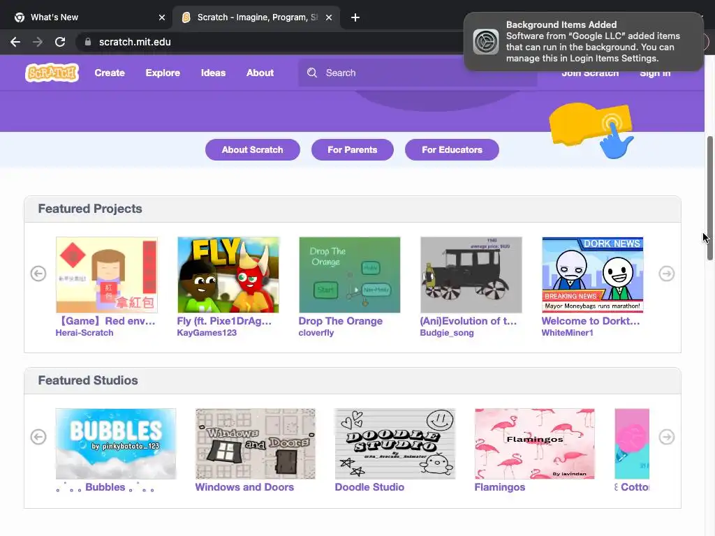Viewport: 715px width, 536px height.
Task: Click the padlock site info icon
Action: [x=87, y=42]
